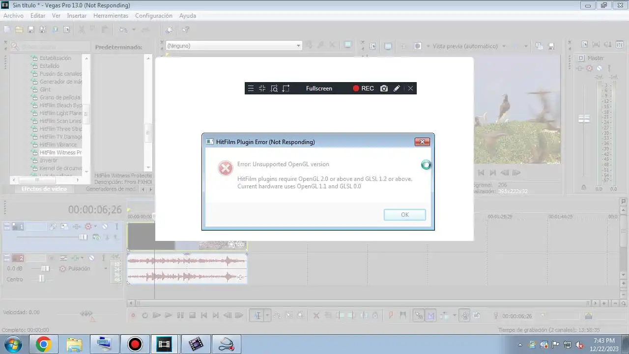Select the Glint effect in list
The image size is (629, 354).
(45, 89)
